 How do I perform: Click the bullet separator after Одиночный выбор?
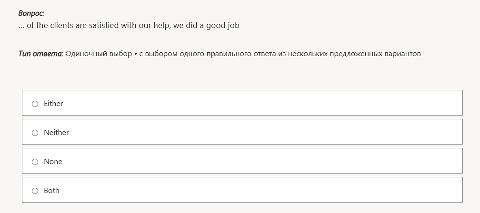(x=135, y=54)
